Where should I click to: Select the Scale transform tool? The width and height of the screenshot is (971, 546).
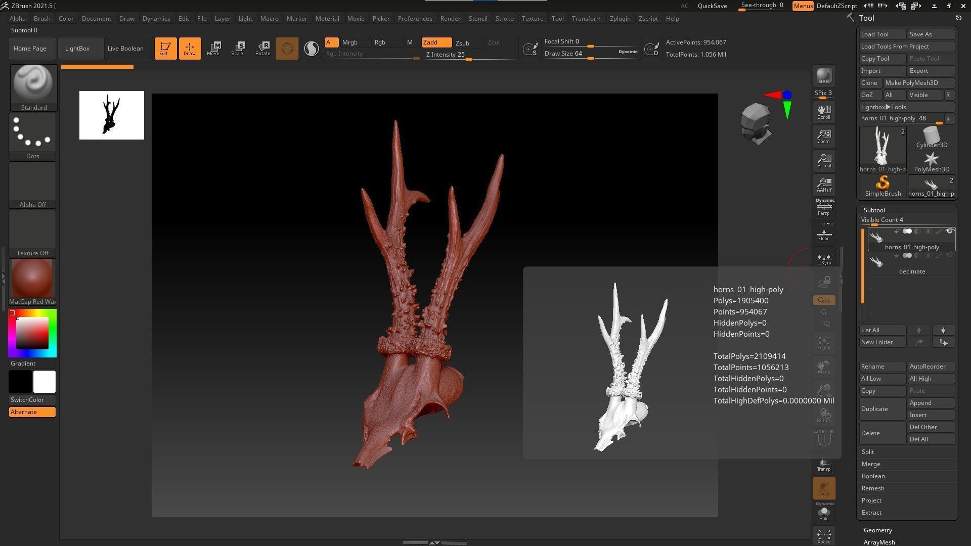(238, 49)
